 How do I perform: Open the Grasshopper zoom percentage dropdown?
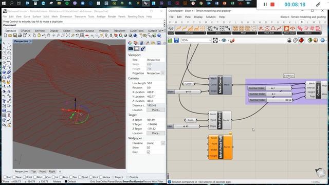coord(210,40)
